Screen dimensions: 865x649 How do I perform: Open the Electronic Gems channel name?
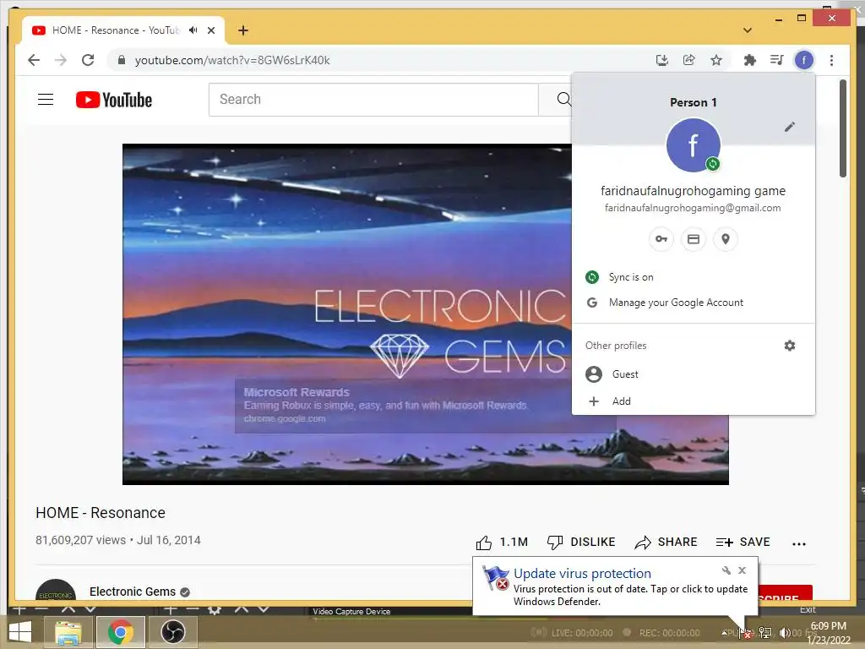tap(133, 592)
